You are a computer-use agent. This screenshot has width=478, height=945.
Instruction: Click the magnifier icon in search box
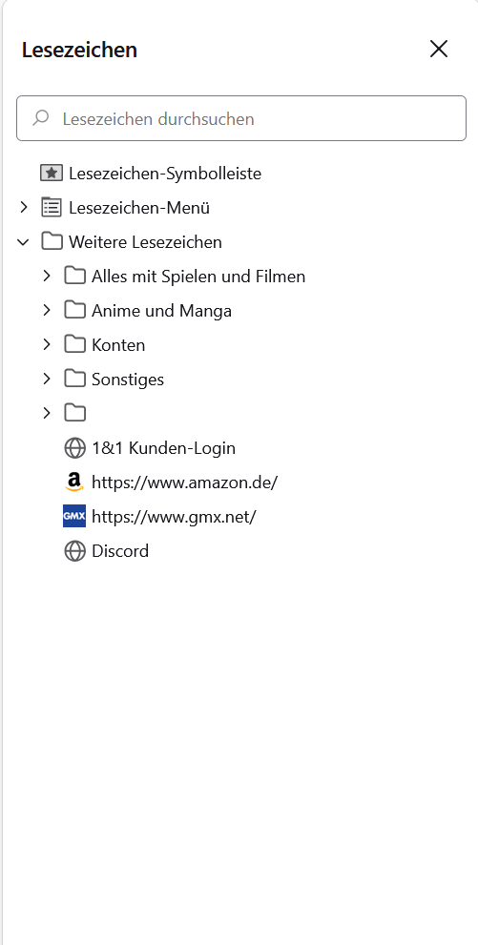[41, 117]
